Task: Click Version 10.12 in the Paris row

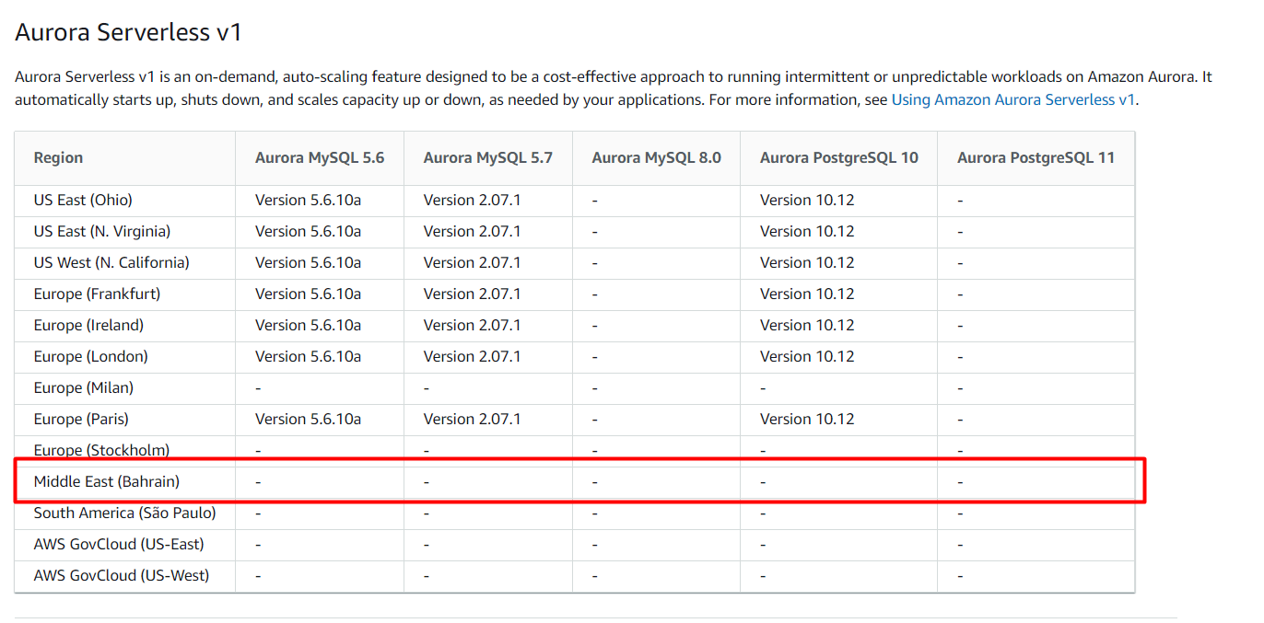Action: click(807, 419)
